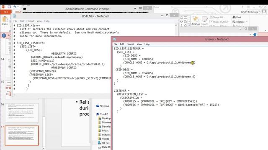
Task: Select slide 16 thumbnail
Action: pos(22,113)
